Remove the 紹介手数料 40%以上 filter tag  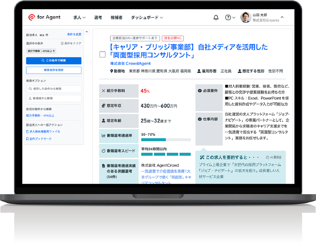(54, 51)
